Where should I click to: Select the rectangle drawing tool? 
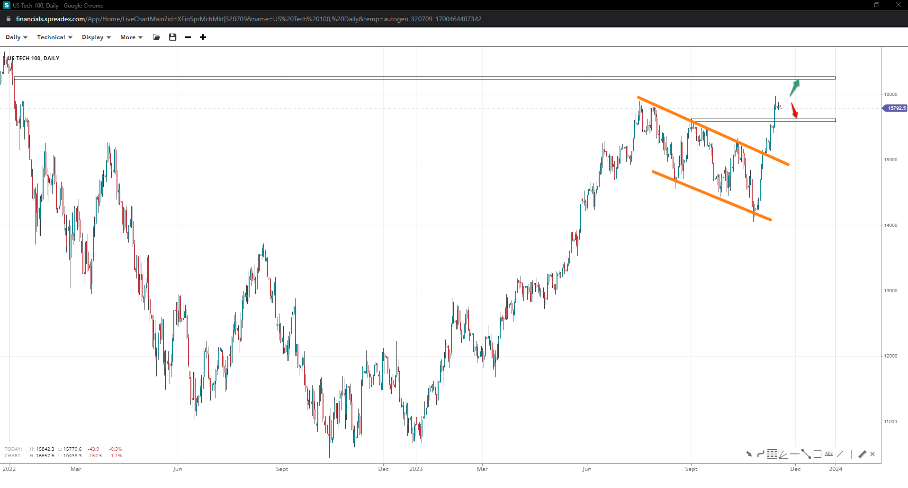coord(818,454)
